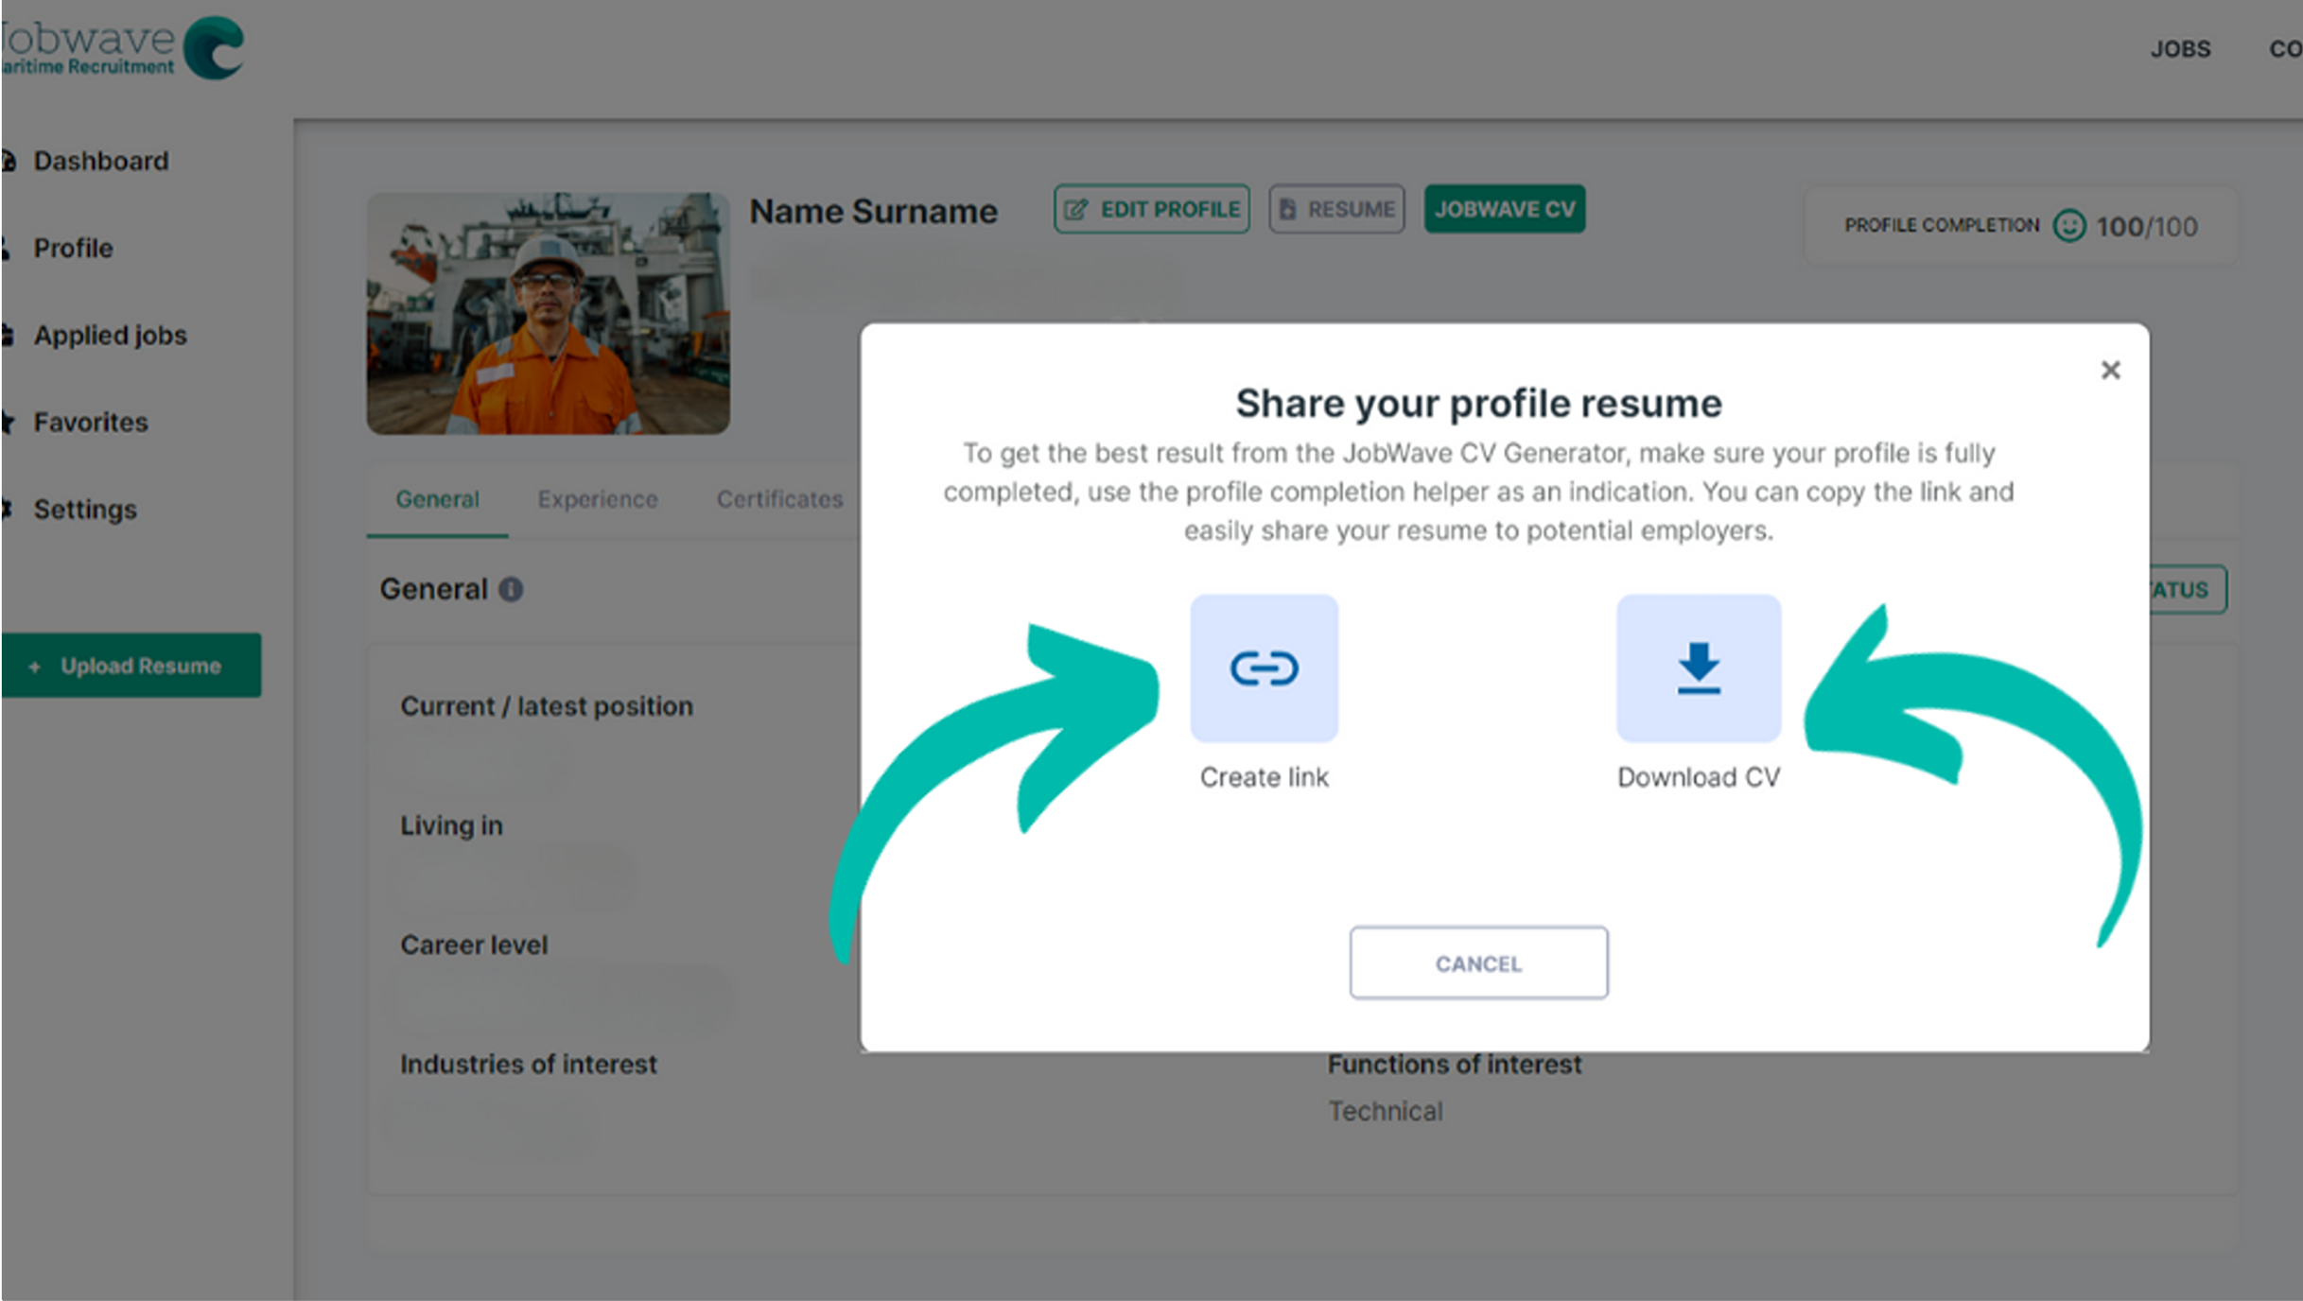
Task: Click the JOBWAVE CV button
Action: (x=1504, y=209)
